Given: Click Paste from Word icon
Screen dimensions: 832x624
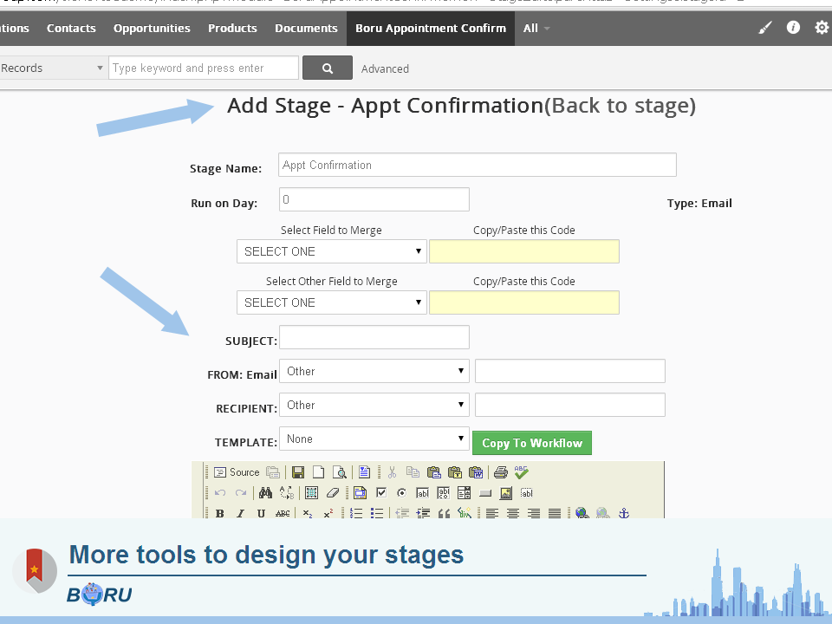Looking at the screenshot, I should 476,472.
